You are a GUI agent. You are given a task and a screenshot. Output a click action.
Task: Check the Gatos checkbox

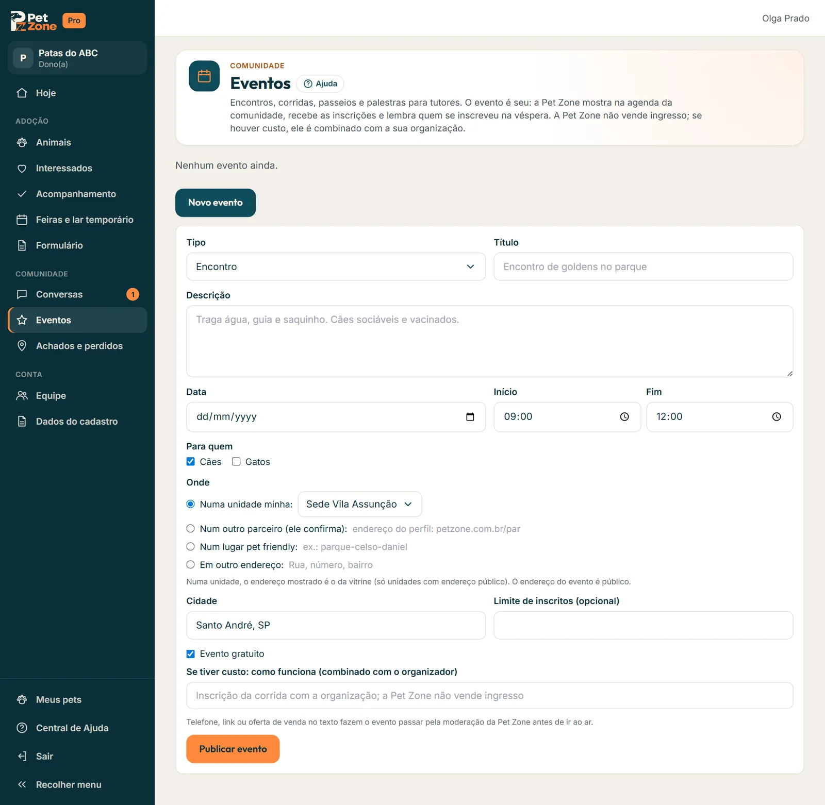[x=236, y=461]
